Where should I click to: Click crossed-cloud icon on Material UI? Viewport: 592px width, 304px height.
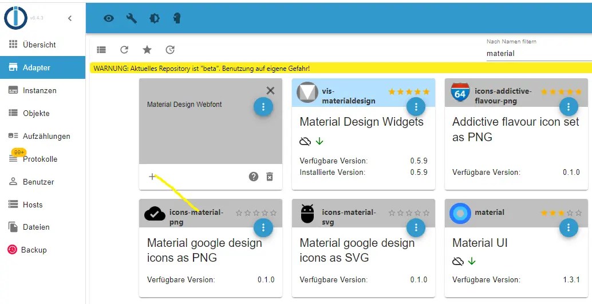(x=458, y=261)
